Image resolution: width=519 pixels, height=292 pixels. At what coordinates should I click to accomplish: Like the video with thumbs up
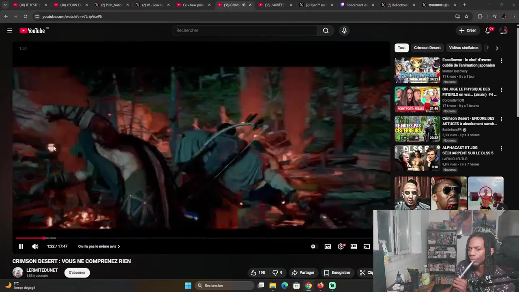click(x=257, y=273)
